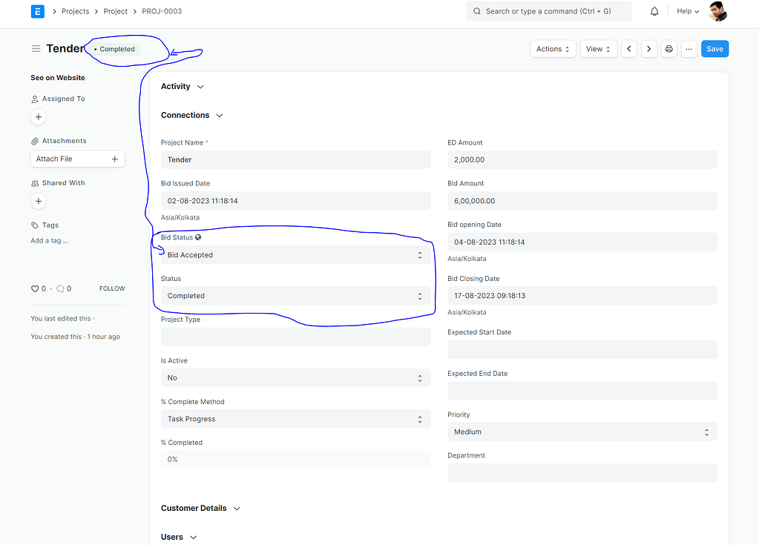Click the Frappe logo in the breadcrumb bar
This screenshot has height=545, width=759.
tap(37, 11)
